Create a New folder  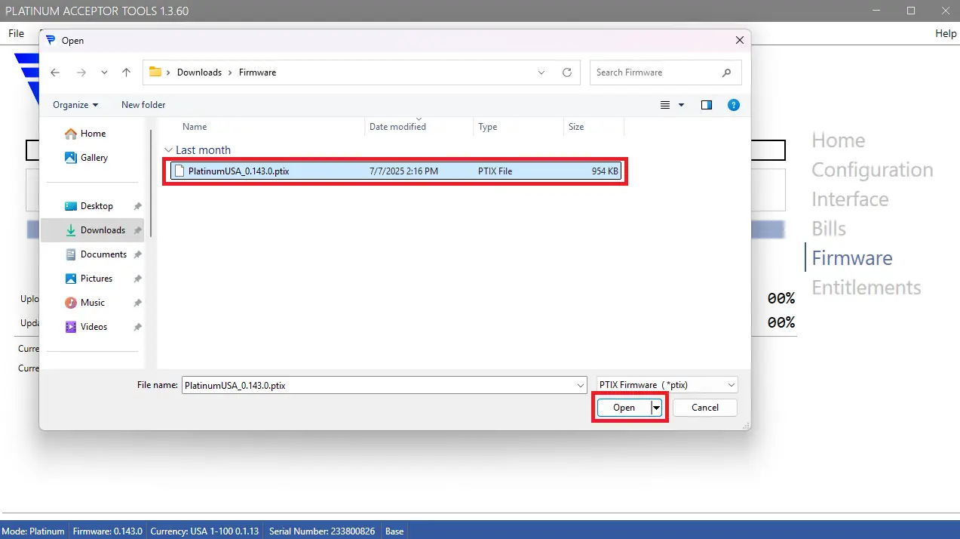pos(143,105)
